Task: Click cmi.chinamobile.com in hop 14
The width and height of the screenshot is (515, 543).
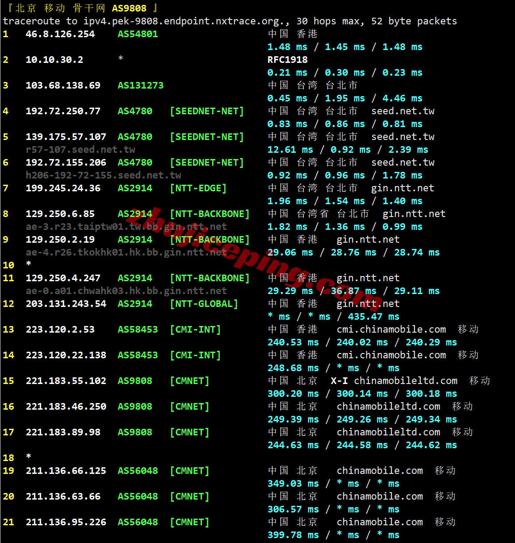Action: tap(391, 355)
